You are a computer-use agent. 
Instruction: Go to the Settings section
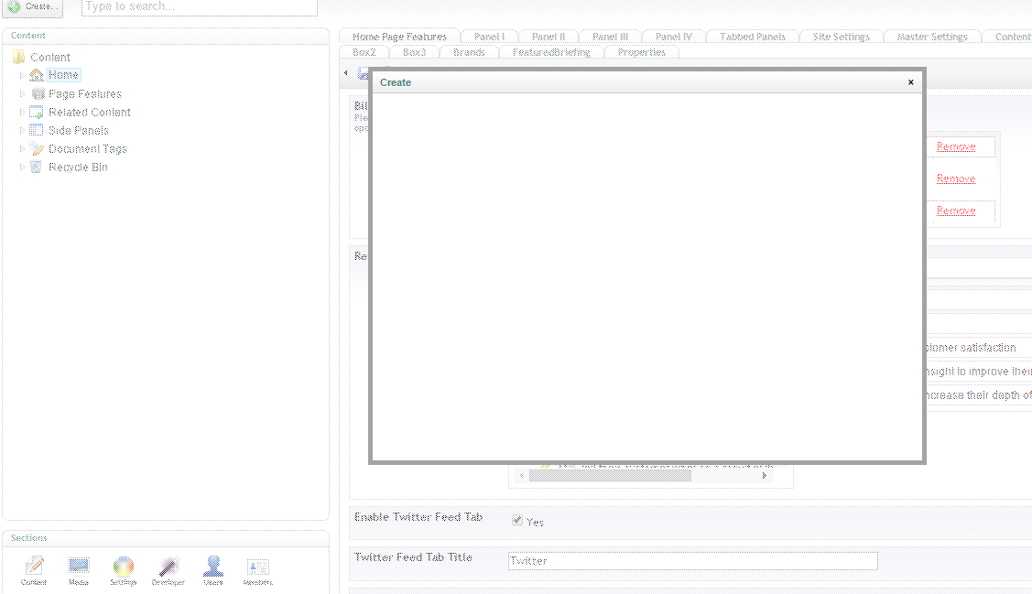124,567
